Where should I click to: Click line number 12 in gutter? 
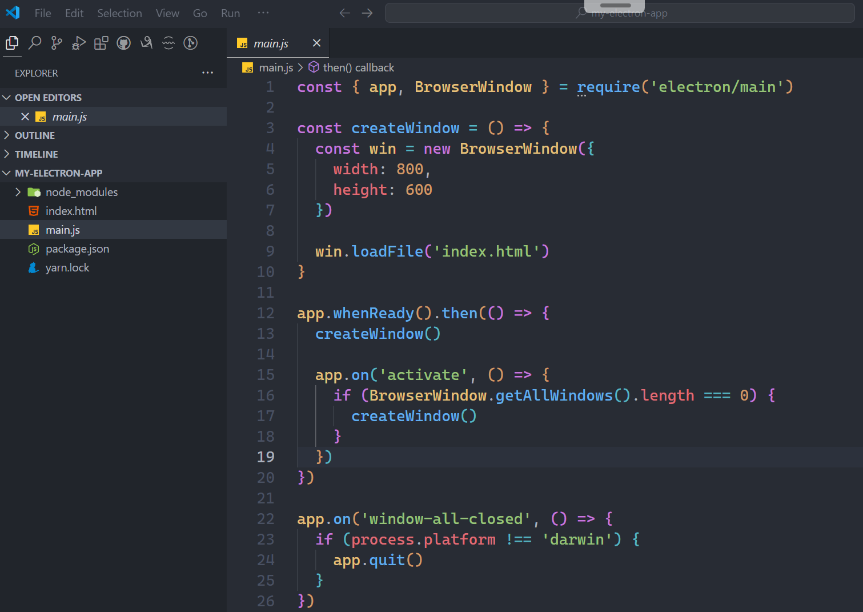point(266,313)
